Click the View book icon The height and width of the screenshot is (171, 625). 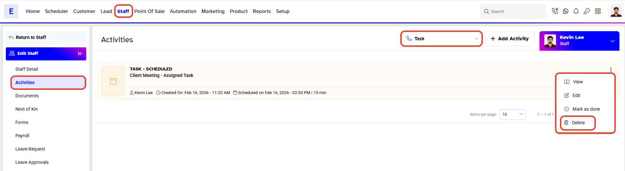pos(567,82)
